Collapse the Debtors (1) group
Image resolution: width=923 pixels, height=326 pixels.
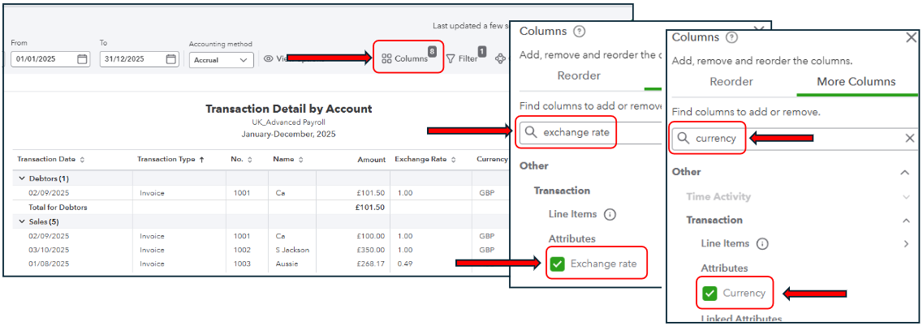(22, 178)
